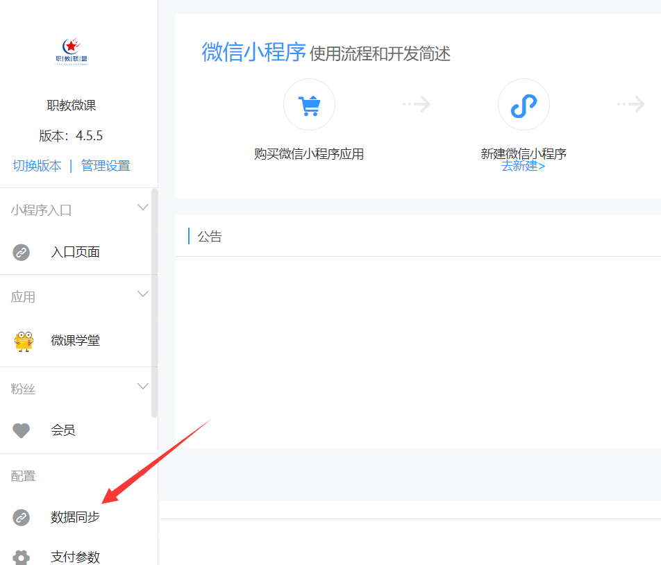
Task: Open the 会员 menu item
Action: [x=63, y=430]
